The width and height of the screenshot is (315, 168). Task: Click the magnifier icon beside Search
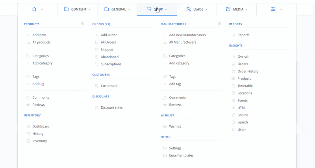(x=233, y=122)
